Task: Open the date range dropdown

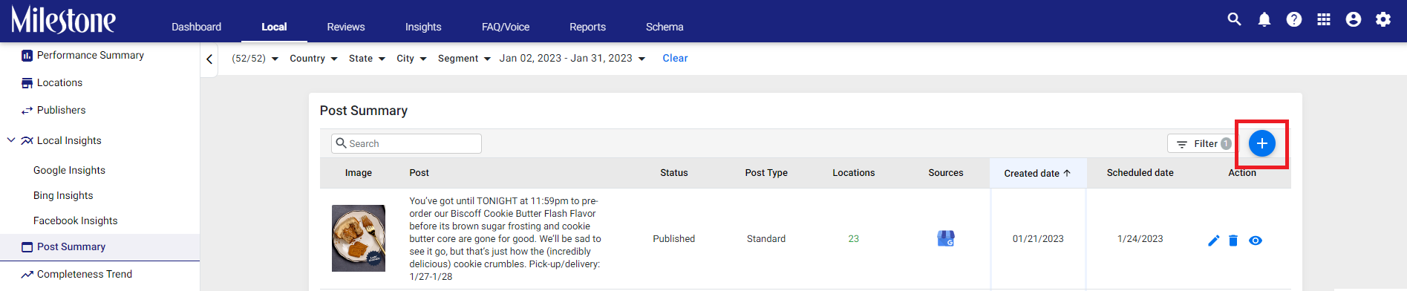Action: [x=572, y=59]
